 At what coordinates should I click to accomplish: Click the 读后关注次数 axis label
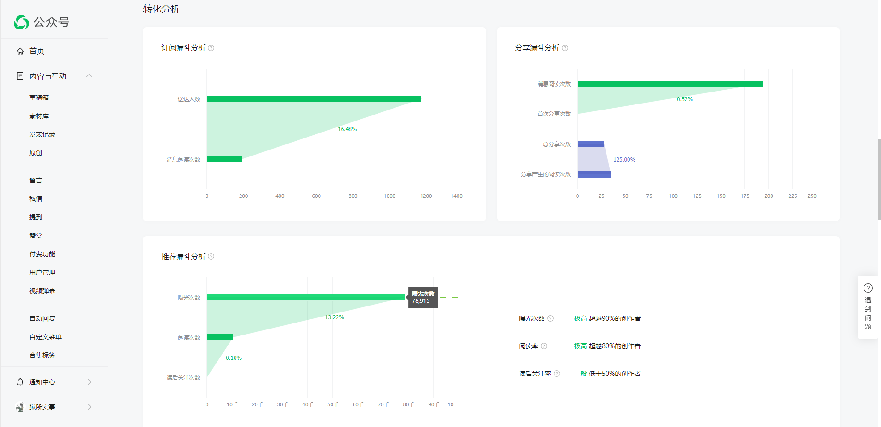[183, 378]
